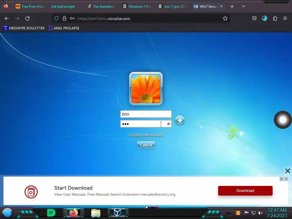Open File Explorer from taskbar
The image size is (292, 219).
(x=96, y=213)
